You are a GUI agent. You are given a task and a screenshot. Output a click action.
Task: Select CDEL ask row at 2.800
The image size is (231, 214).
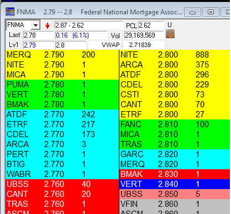[x=175, y=85]
